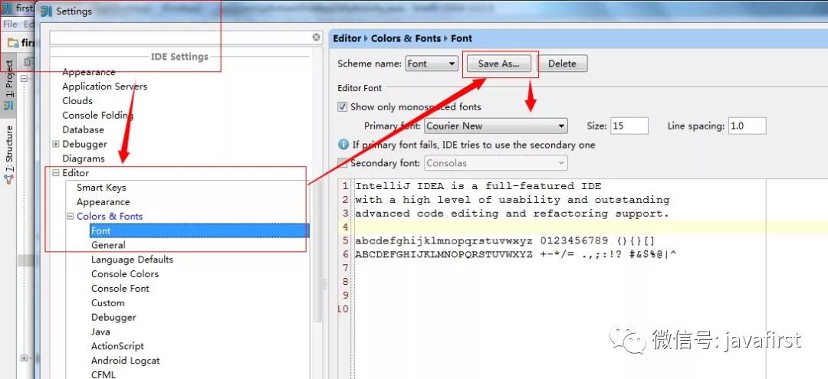Enable the Secondary font checkbox
The width and height of the screenshot is (828, 379).
(342, 163)
